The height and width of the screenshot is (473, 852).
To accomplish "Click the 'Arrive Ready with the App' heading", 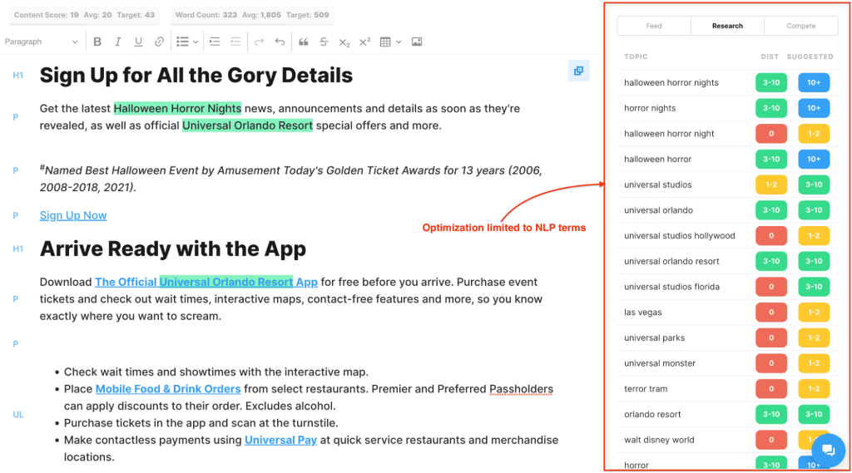I will tap(173, 249).
